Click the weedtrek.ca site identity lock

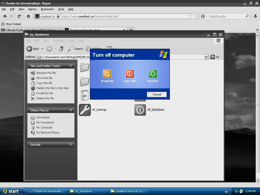coord(58,17)
